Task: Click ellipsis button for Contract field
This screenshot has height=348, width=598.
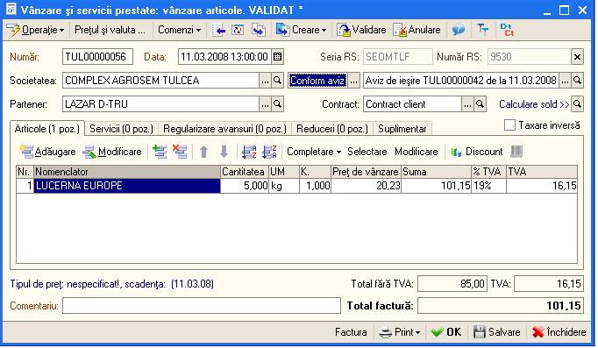Action: (467, 104)
